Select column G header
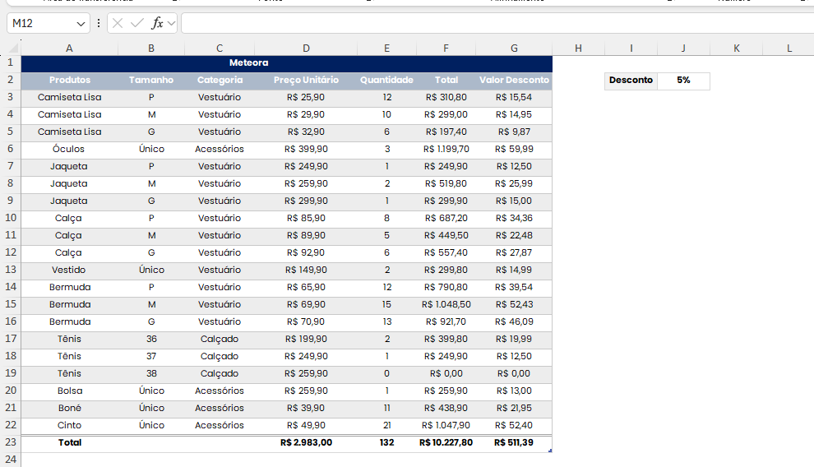The image size is (814, 467). 514,49
